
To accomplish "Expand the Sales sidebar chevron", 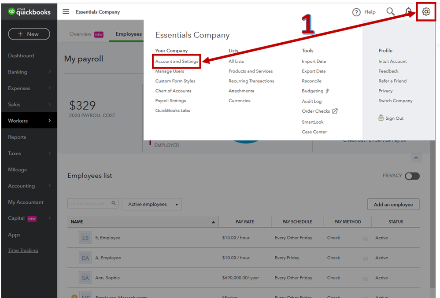I will (50, 104).
